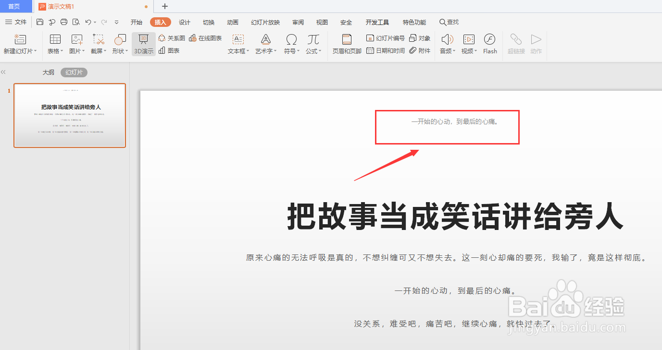
Task: Switch to the 特色功能 ribbon tab
Action: click(x=414, y=23)
